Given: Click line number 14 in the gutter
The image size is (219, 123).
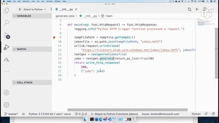Looking at the screenshot, I should [60, 58].
